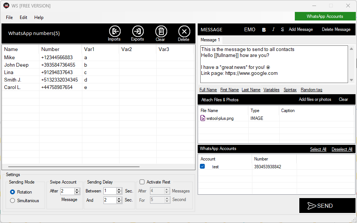The image size is (357, 223).
Task: Increase Swipe Account After message count
Action: [77, 189]
